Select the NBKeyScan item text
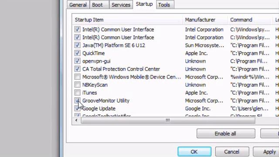The image size is (279, 157). [95, 85]
